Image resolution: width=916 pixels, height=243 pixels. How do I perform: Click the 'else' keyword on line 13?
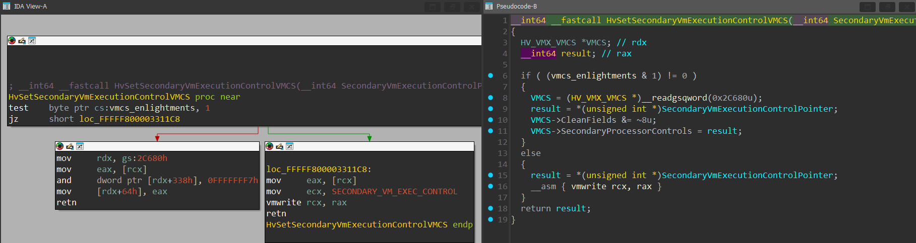point(530,153)
